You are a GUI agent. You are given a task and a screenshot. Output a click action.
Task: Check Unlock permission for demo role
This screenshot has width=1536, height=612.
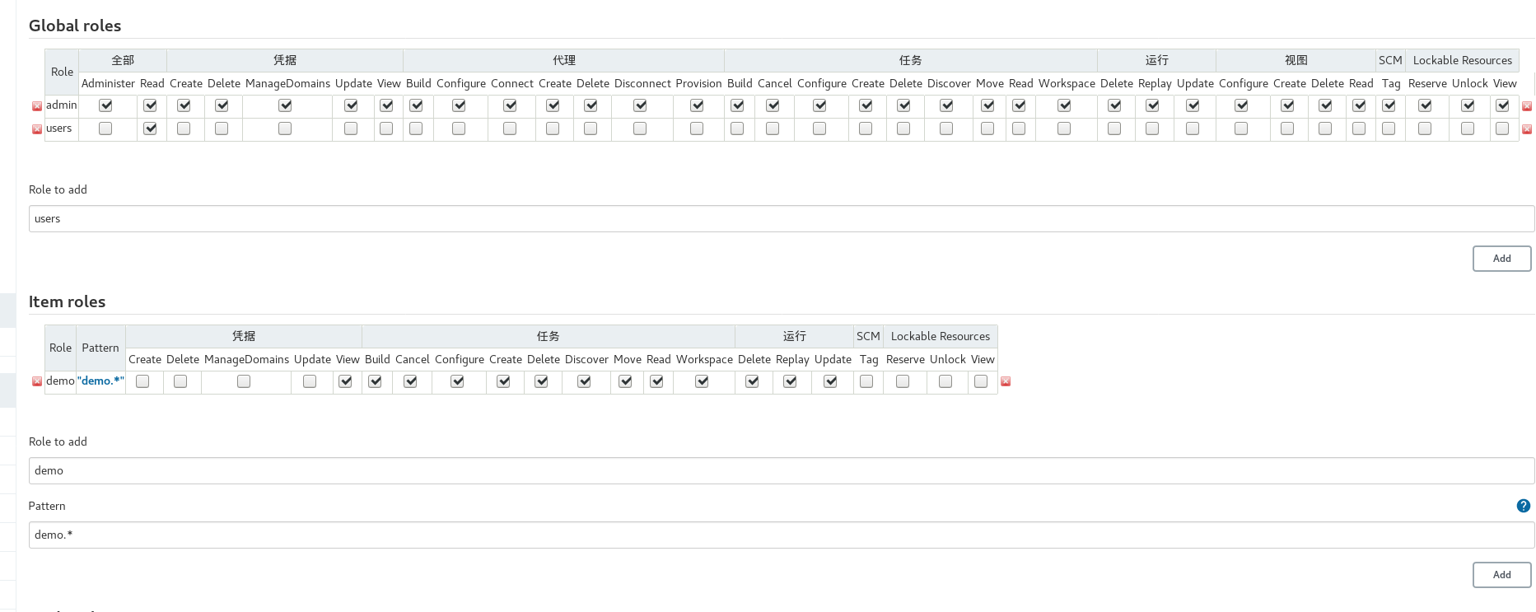pyautogui.click(x=945, y=381)
